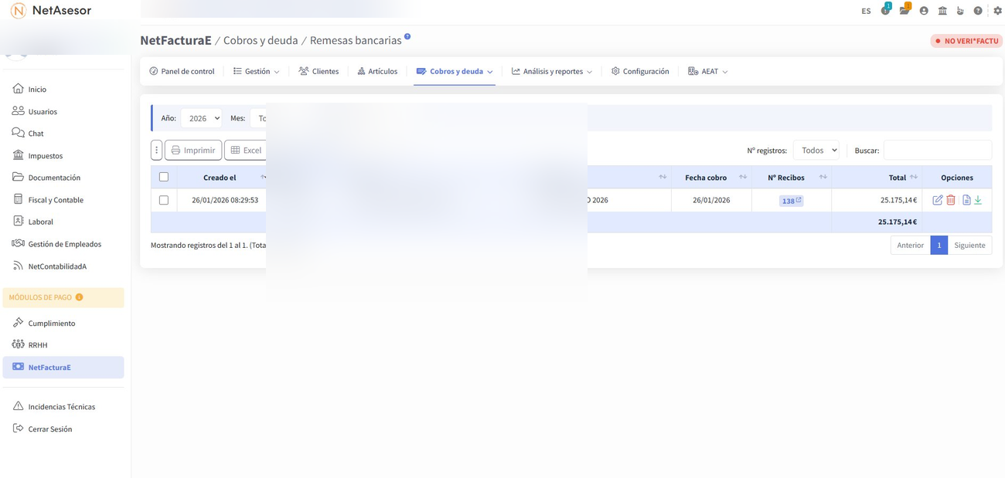Click the bank building icon in header
This screenshot has height=478, width=1005.
(942, 11)
